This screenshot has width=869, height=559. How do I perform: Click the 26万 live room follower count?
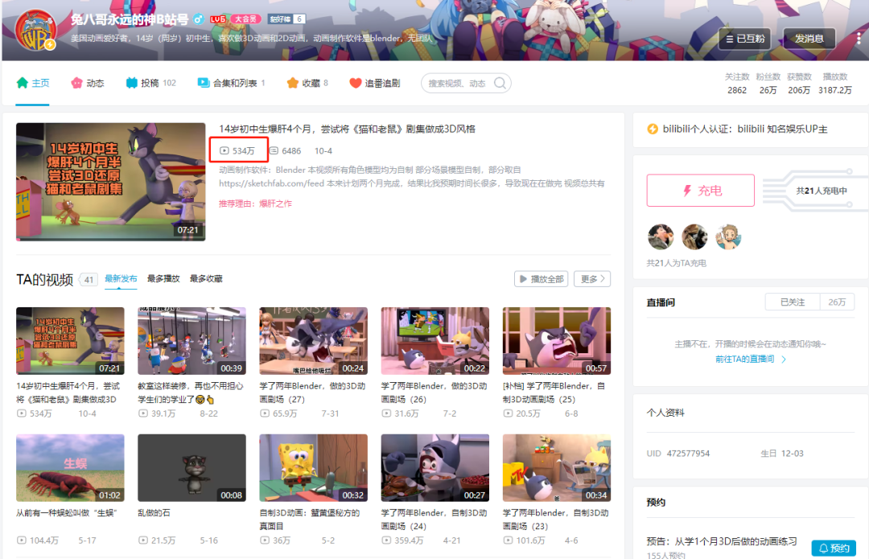[x=837, y=302]
